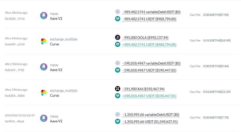Click the DOLA token icon
Viewport: 241px width, 132px height.
tap(118, 37)
